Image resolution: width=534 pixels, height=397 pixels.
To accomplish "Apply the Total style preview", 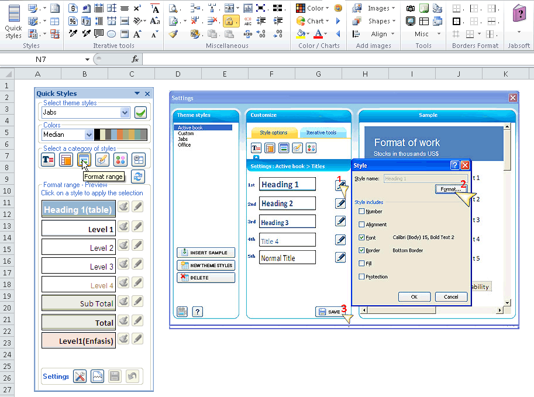I will tap(78, 322).
